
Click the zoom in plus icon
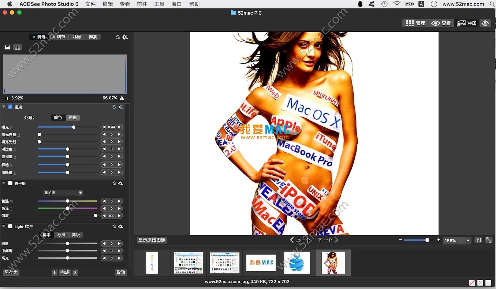[439, 240]
